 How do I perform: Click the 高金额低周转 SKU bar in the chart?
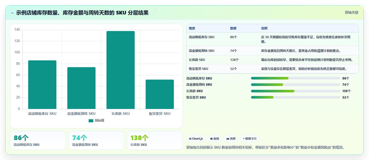pyautogui.click(x=81, y=88)
